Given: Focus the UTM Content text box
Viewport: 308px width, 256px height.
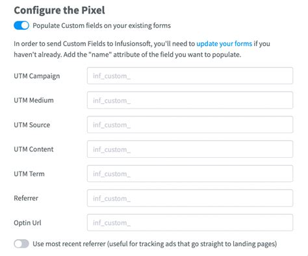Looking at the screenshot, I should [190, 149].
